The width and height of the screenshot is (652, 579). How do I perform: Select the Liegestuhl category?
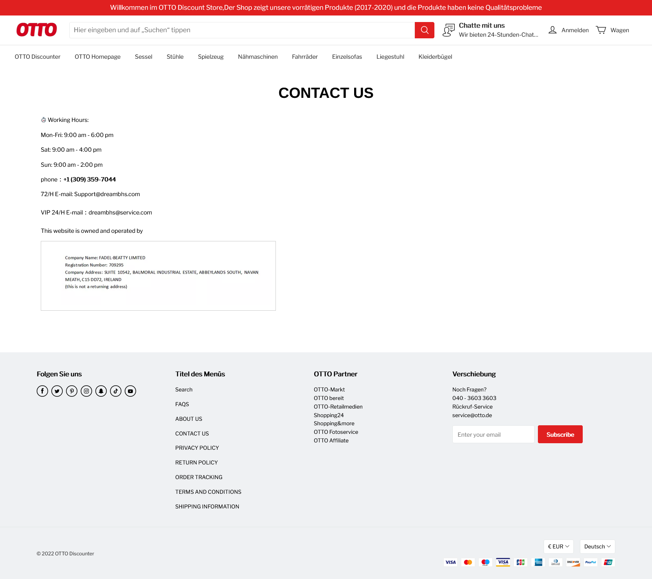pos(390,57)
